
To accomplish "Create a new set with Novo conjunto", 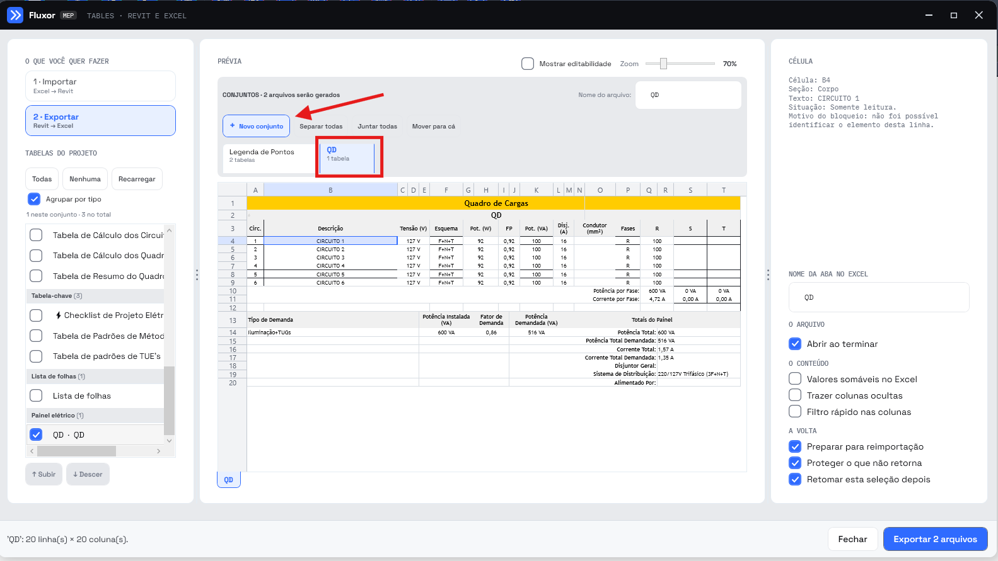I will 256,126.
